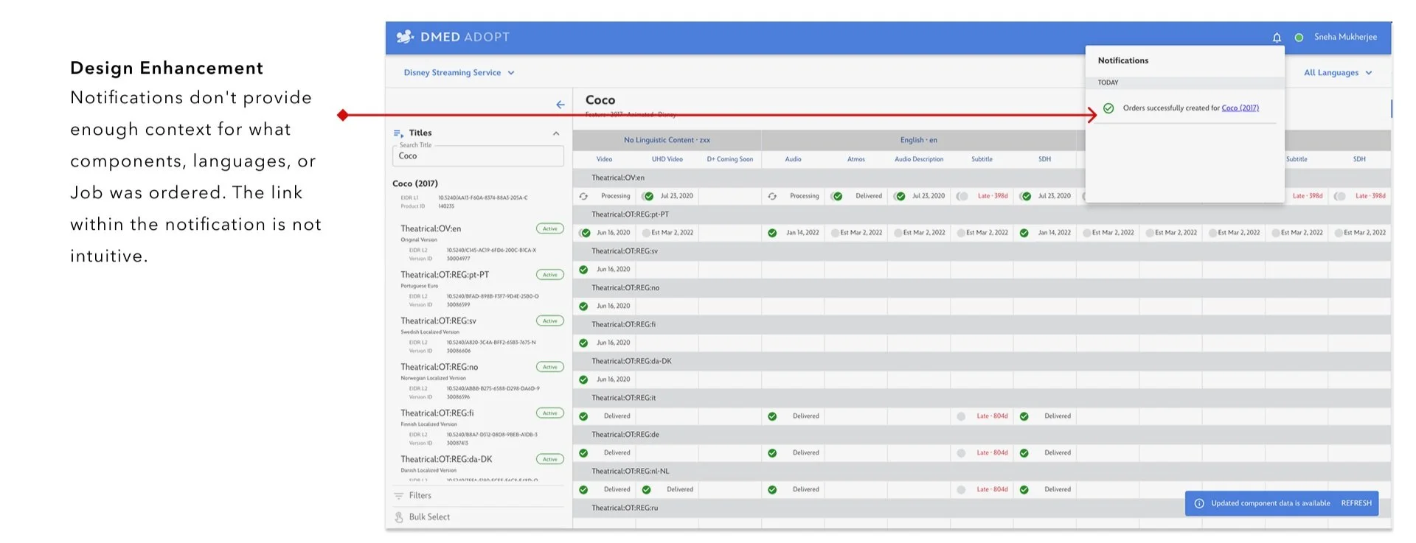Viewport: 1416px width, 543px height.
Task: Click the green check for Jan 14, 2022 Audio
Action: click(x=772, y=233)
